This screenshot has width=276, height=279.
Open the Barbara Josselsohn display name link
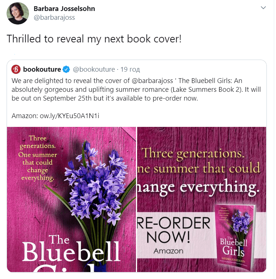click(x=64, y=8)
